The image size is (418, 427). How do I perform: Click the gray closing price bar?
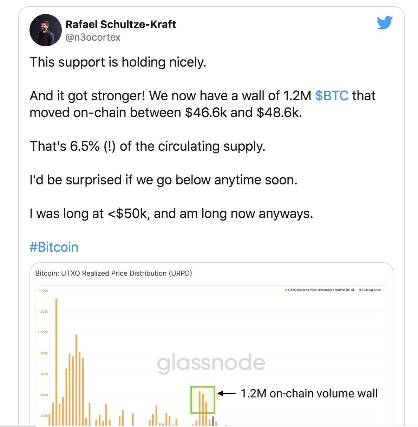click(x=213, y=420)
